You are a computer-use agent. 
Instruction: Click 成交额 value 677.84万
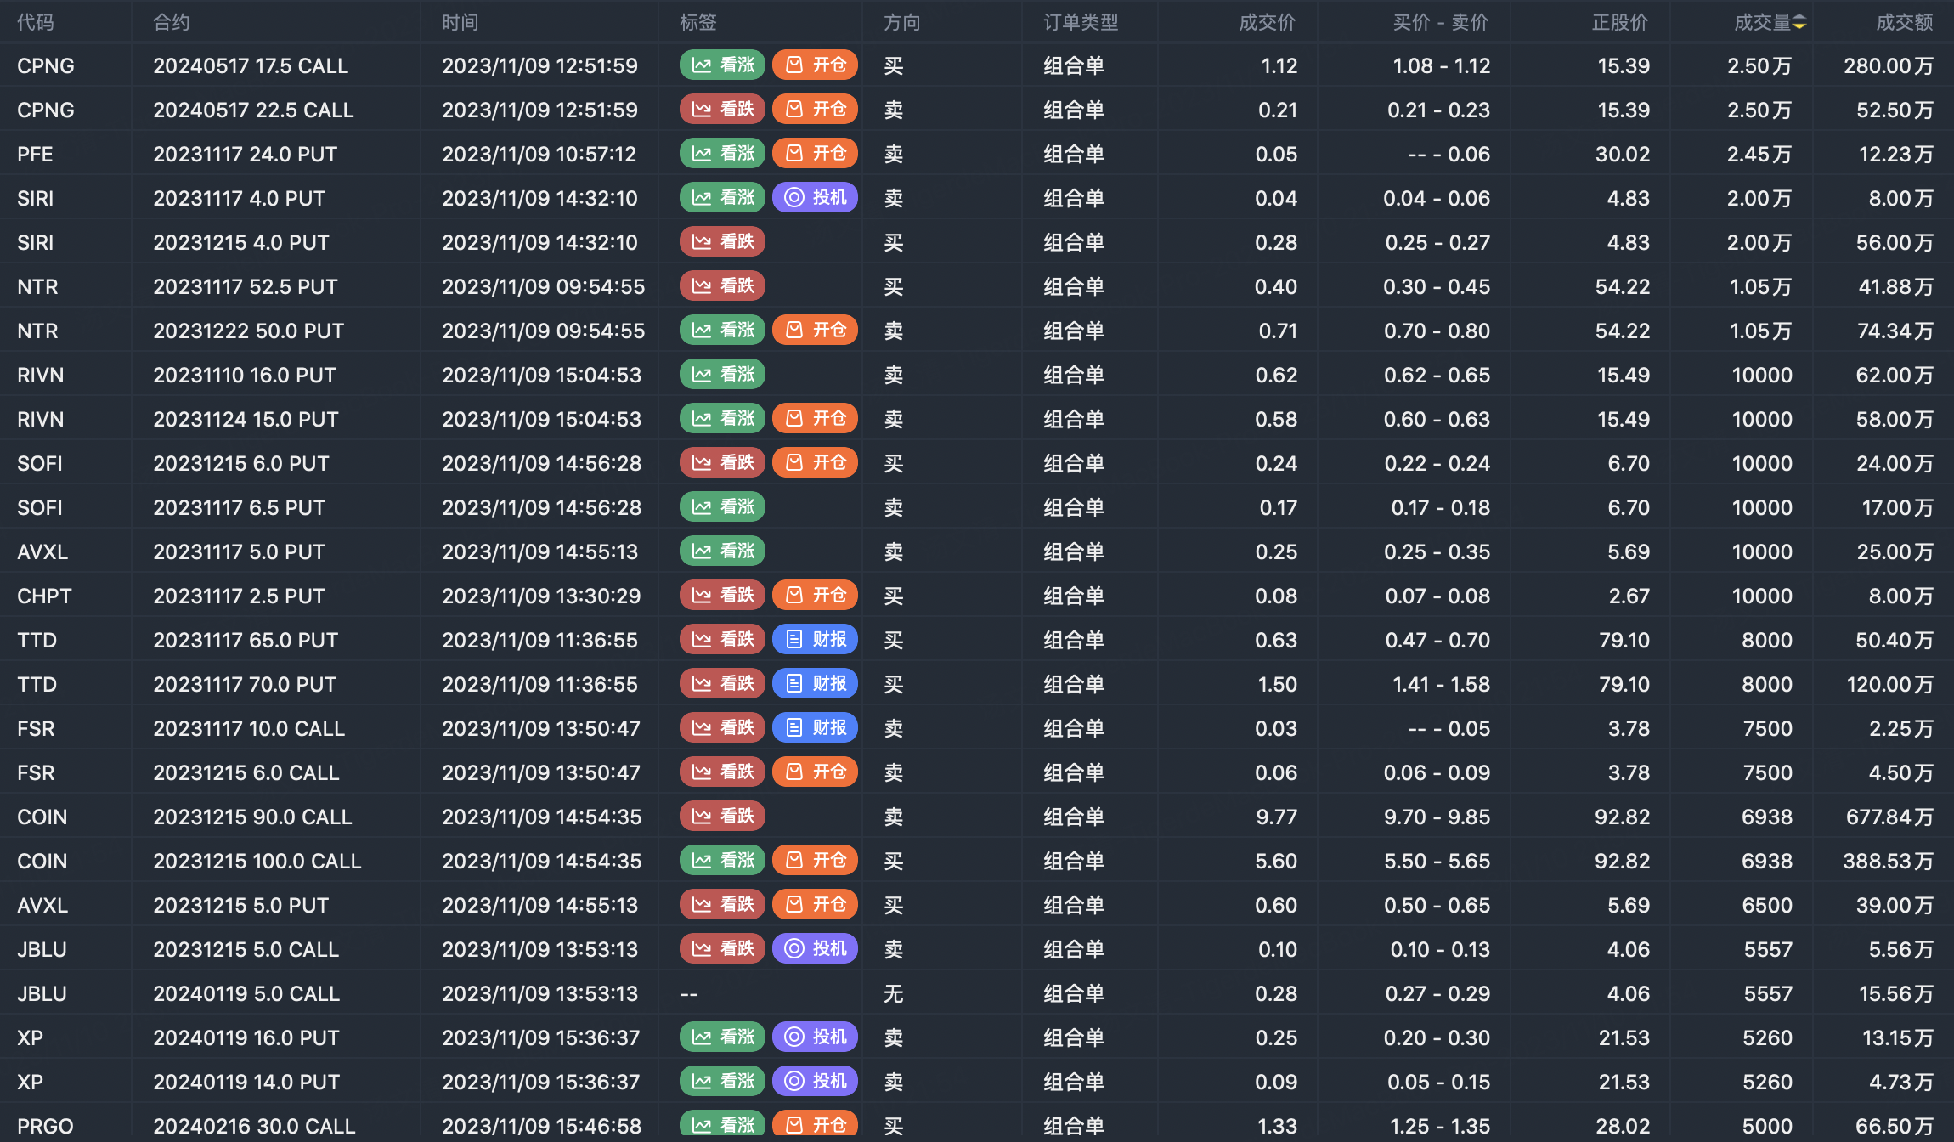click(x=1889, y=817)
